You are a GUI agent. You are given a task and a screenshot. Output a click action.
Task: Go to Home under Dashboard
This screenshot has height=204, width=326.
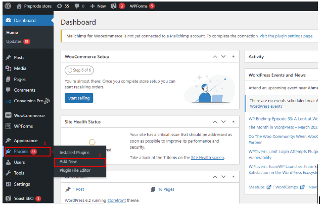12,33
